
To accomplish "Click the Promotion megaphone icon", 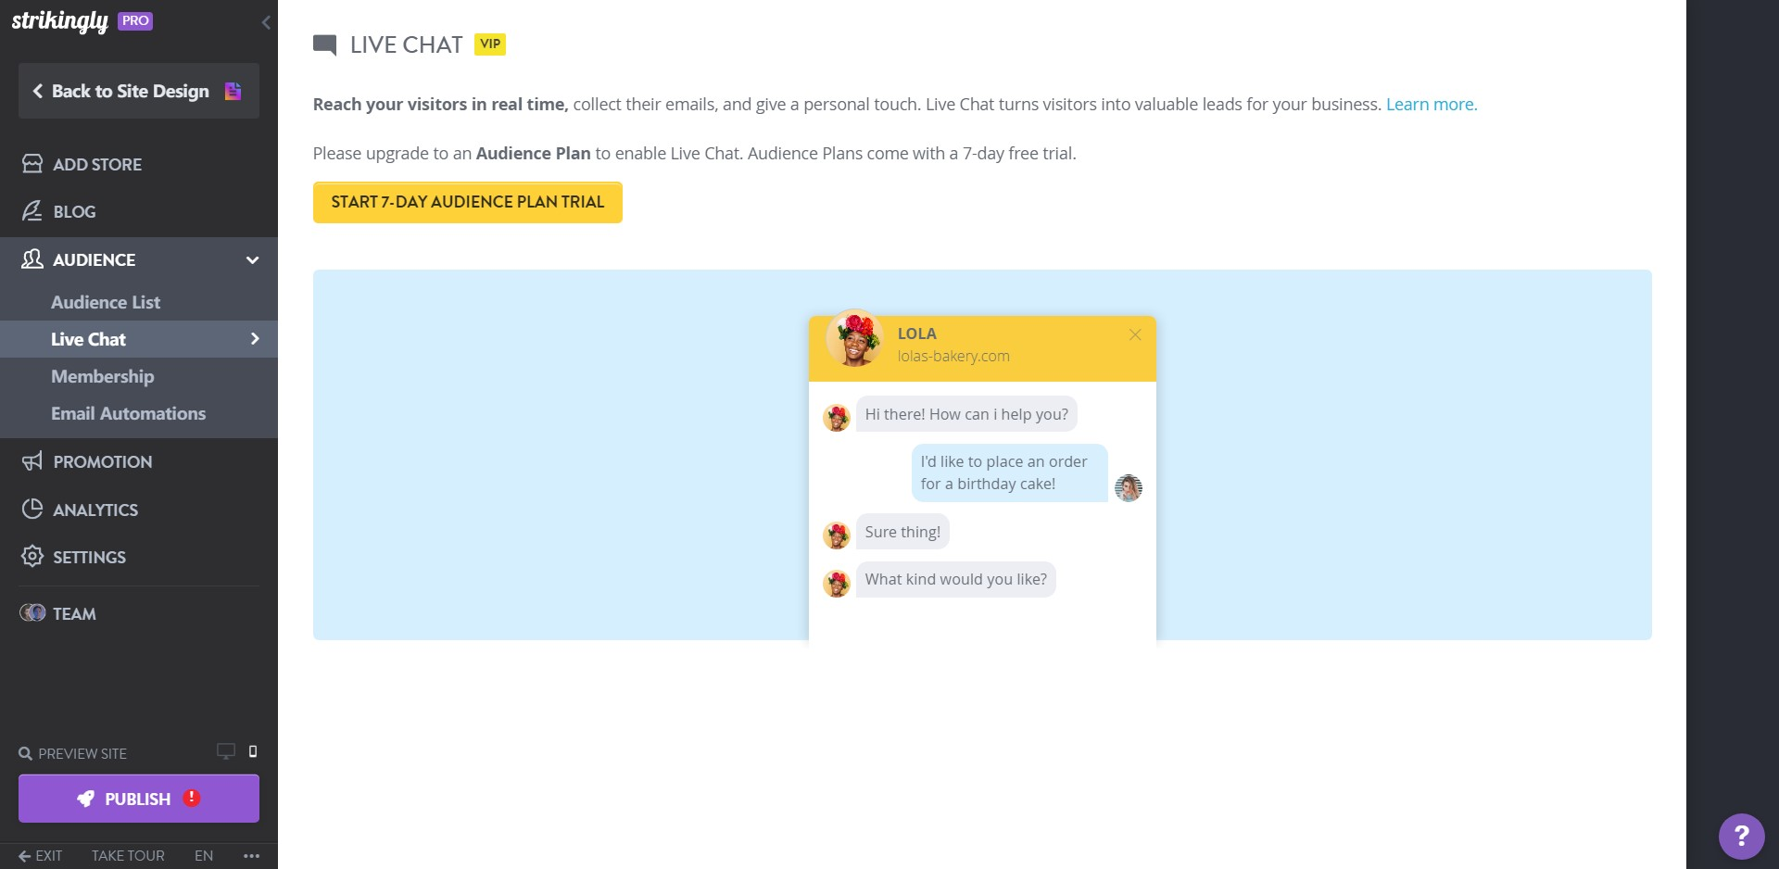I will click(x=31, y=461).
